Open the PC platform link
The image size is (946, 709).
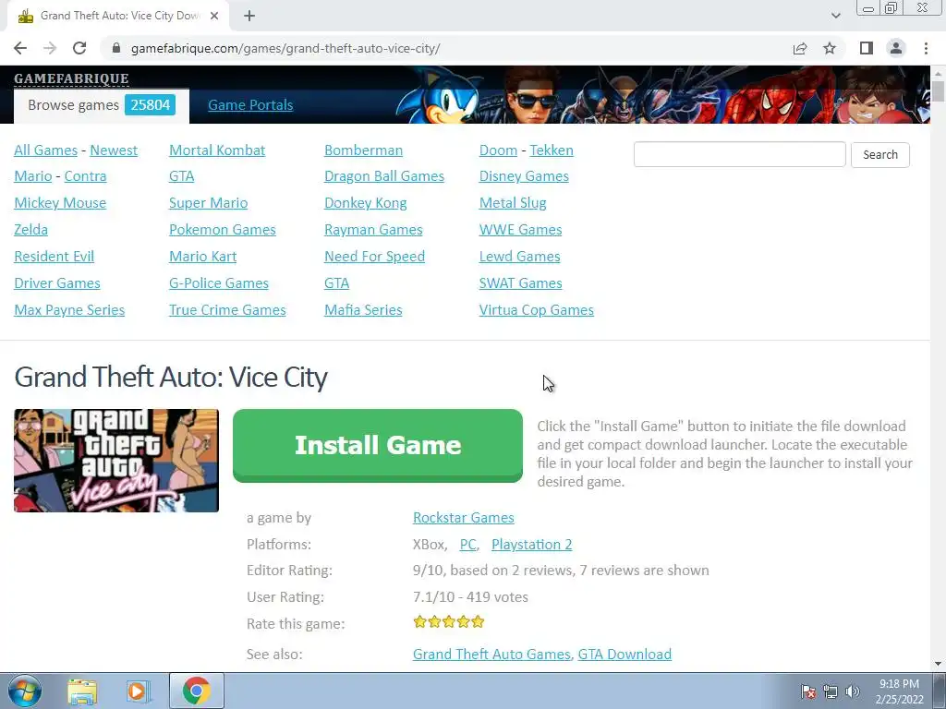pos(467,545)
